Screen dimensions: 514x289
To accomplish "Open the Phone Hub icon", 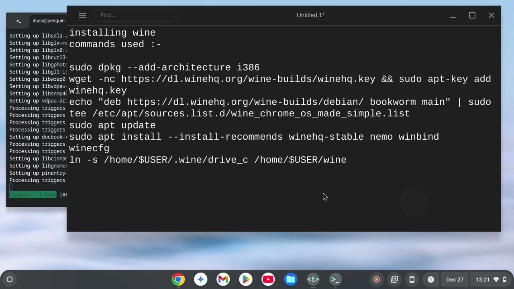I will pos(412,279).
